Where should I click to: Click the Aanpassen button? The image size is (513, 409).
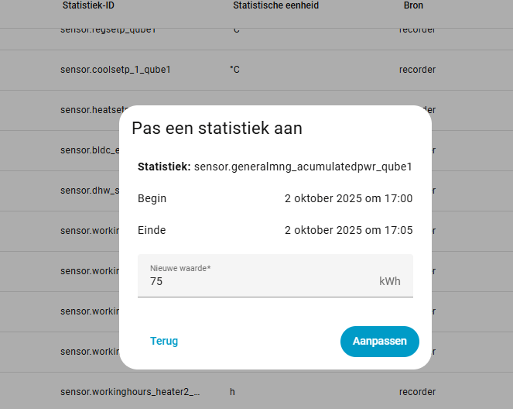[379, 342]
